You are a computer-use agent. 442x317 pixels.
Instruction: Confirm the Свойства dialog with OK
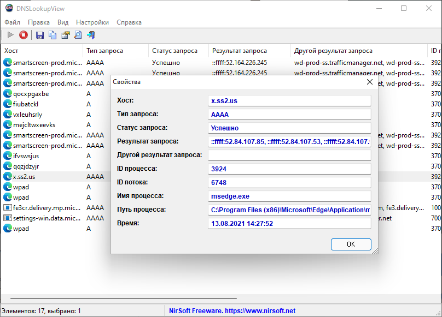tap(351, 244)
